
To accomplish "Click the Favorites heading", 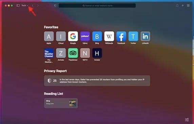I will (51, 27).
